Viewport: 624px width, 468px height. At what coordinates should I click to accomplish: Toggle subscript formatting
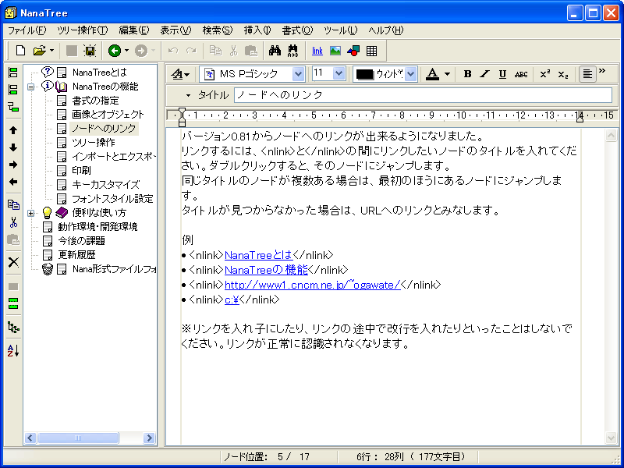tap(562, 74)
